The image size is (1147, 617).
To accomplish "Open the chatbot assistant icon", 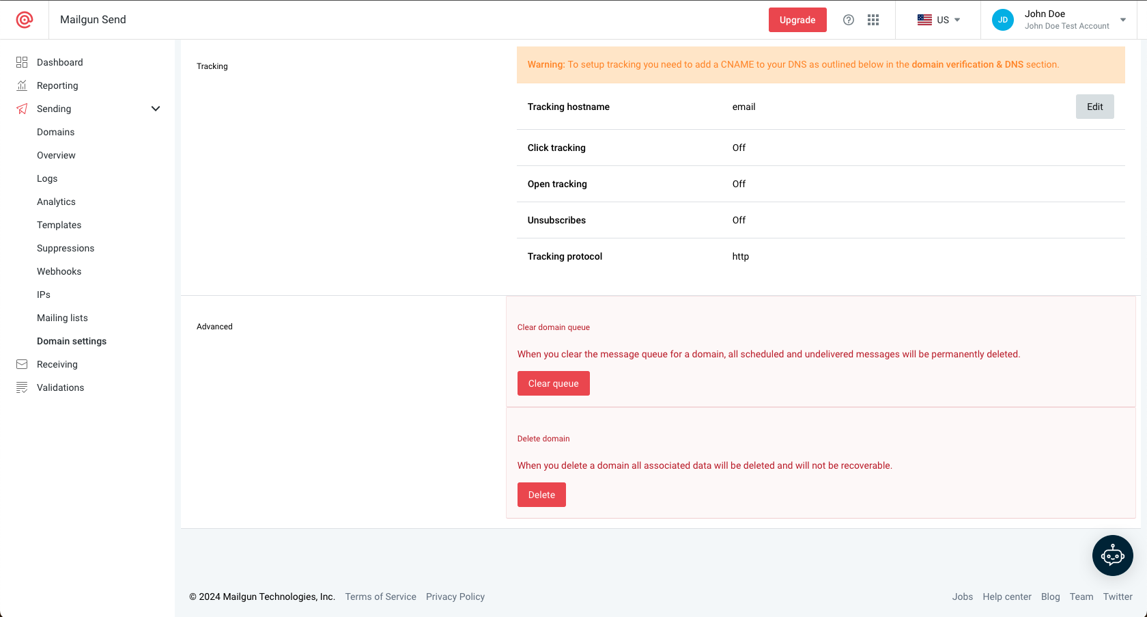I will click(x=1113, y=556).
